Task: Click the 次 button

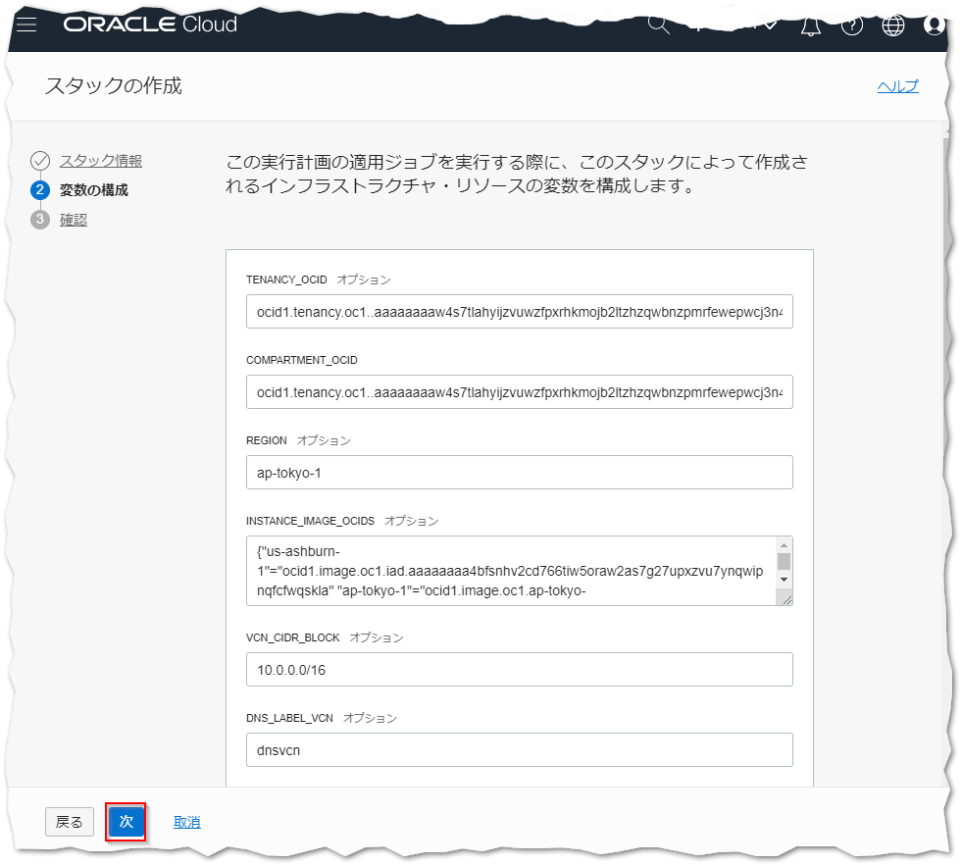Action: [x=127, y=822]
